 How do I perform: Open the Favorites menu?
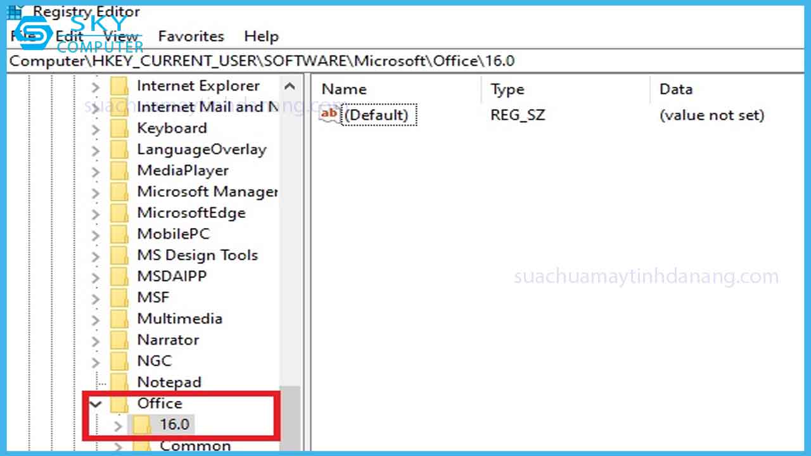[191, 37]
